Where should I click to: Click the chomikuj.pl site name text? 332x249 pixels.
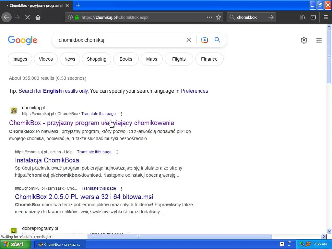[x=33, y=108]
